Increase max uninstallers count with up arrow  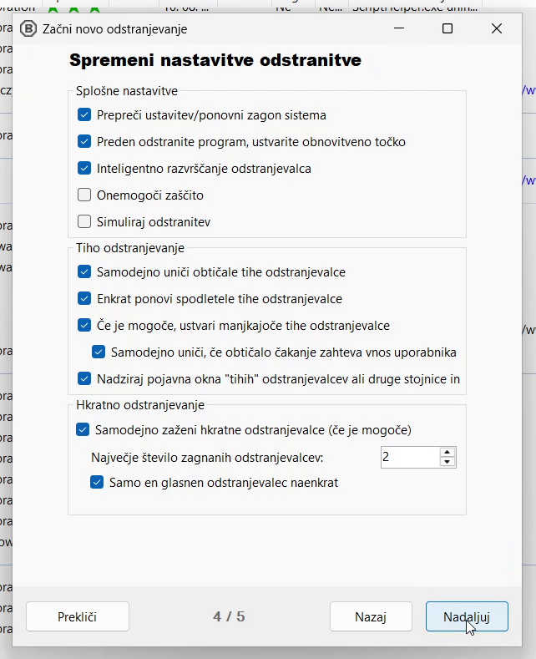pos(448,453)
